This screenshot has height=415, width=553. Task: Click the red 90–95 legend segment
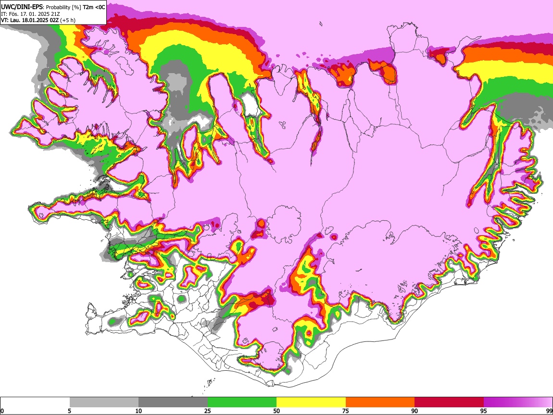449,402
